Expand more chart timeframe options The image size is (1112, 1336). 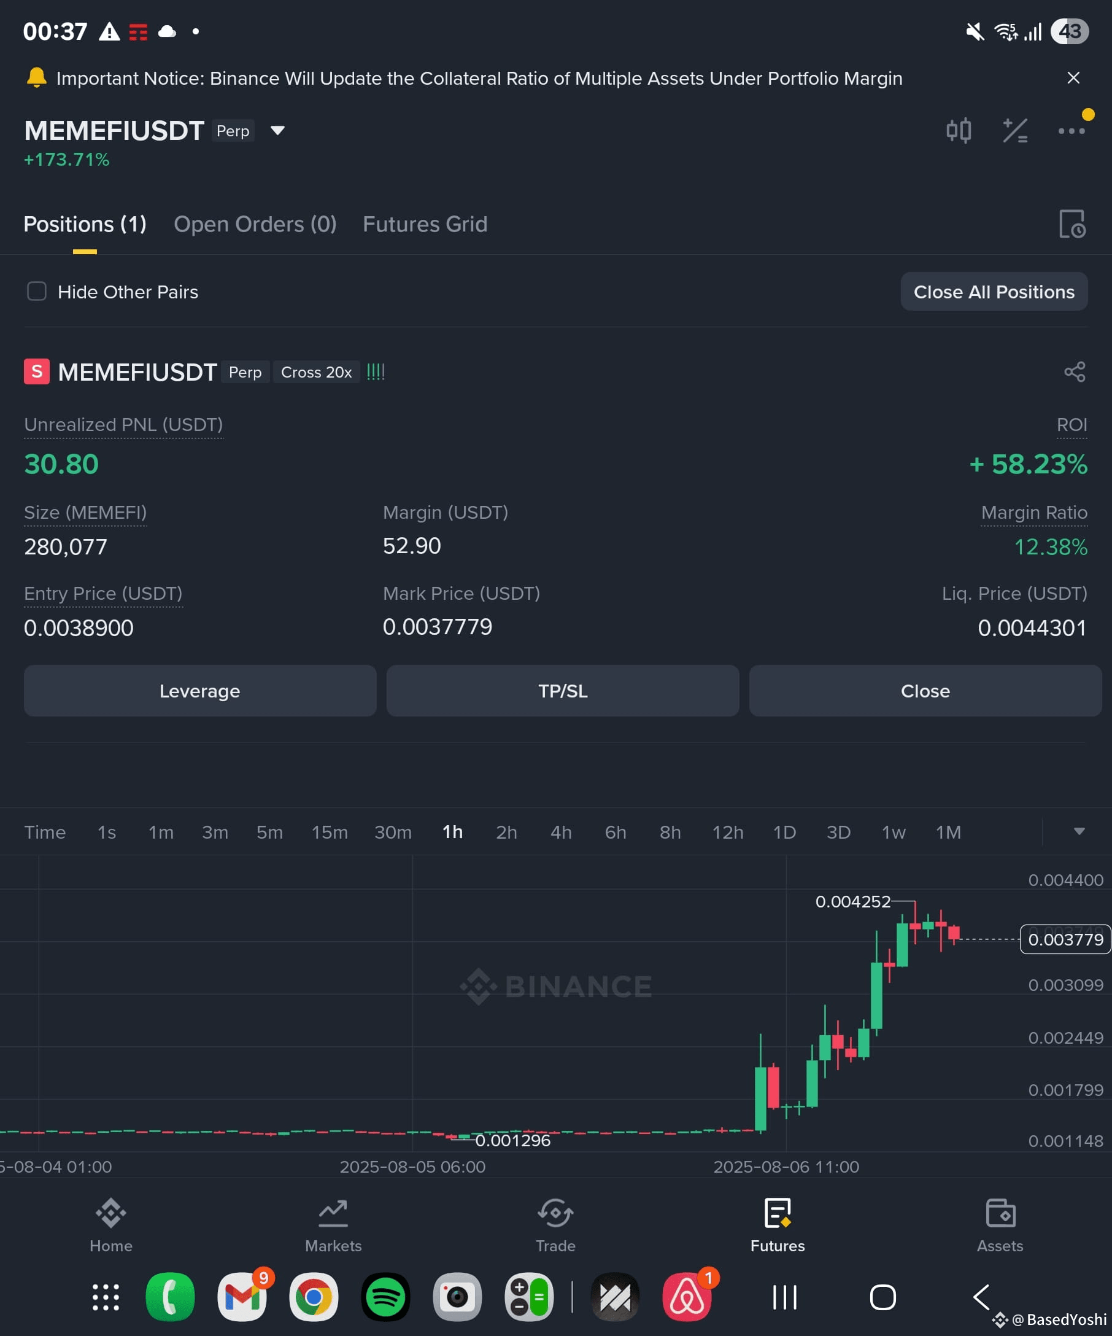(1079, 831)
